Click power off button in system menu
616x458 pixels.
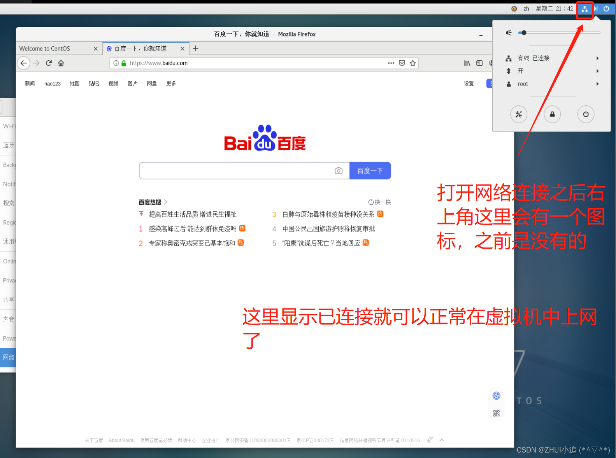[x=586, y=114]
